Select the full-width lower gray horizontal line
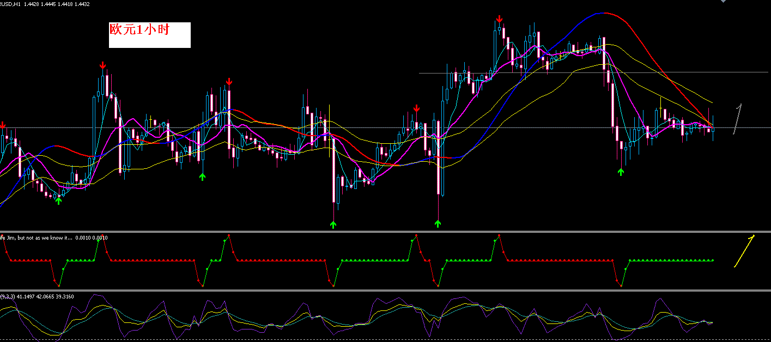The height and width of the screenshot is (342, 771). pos(385,128)
